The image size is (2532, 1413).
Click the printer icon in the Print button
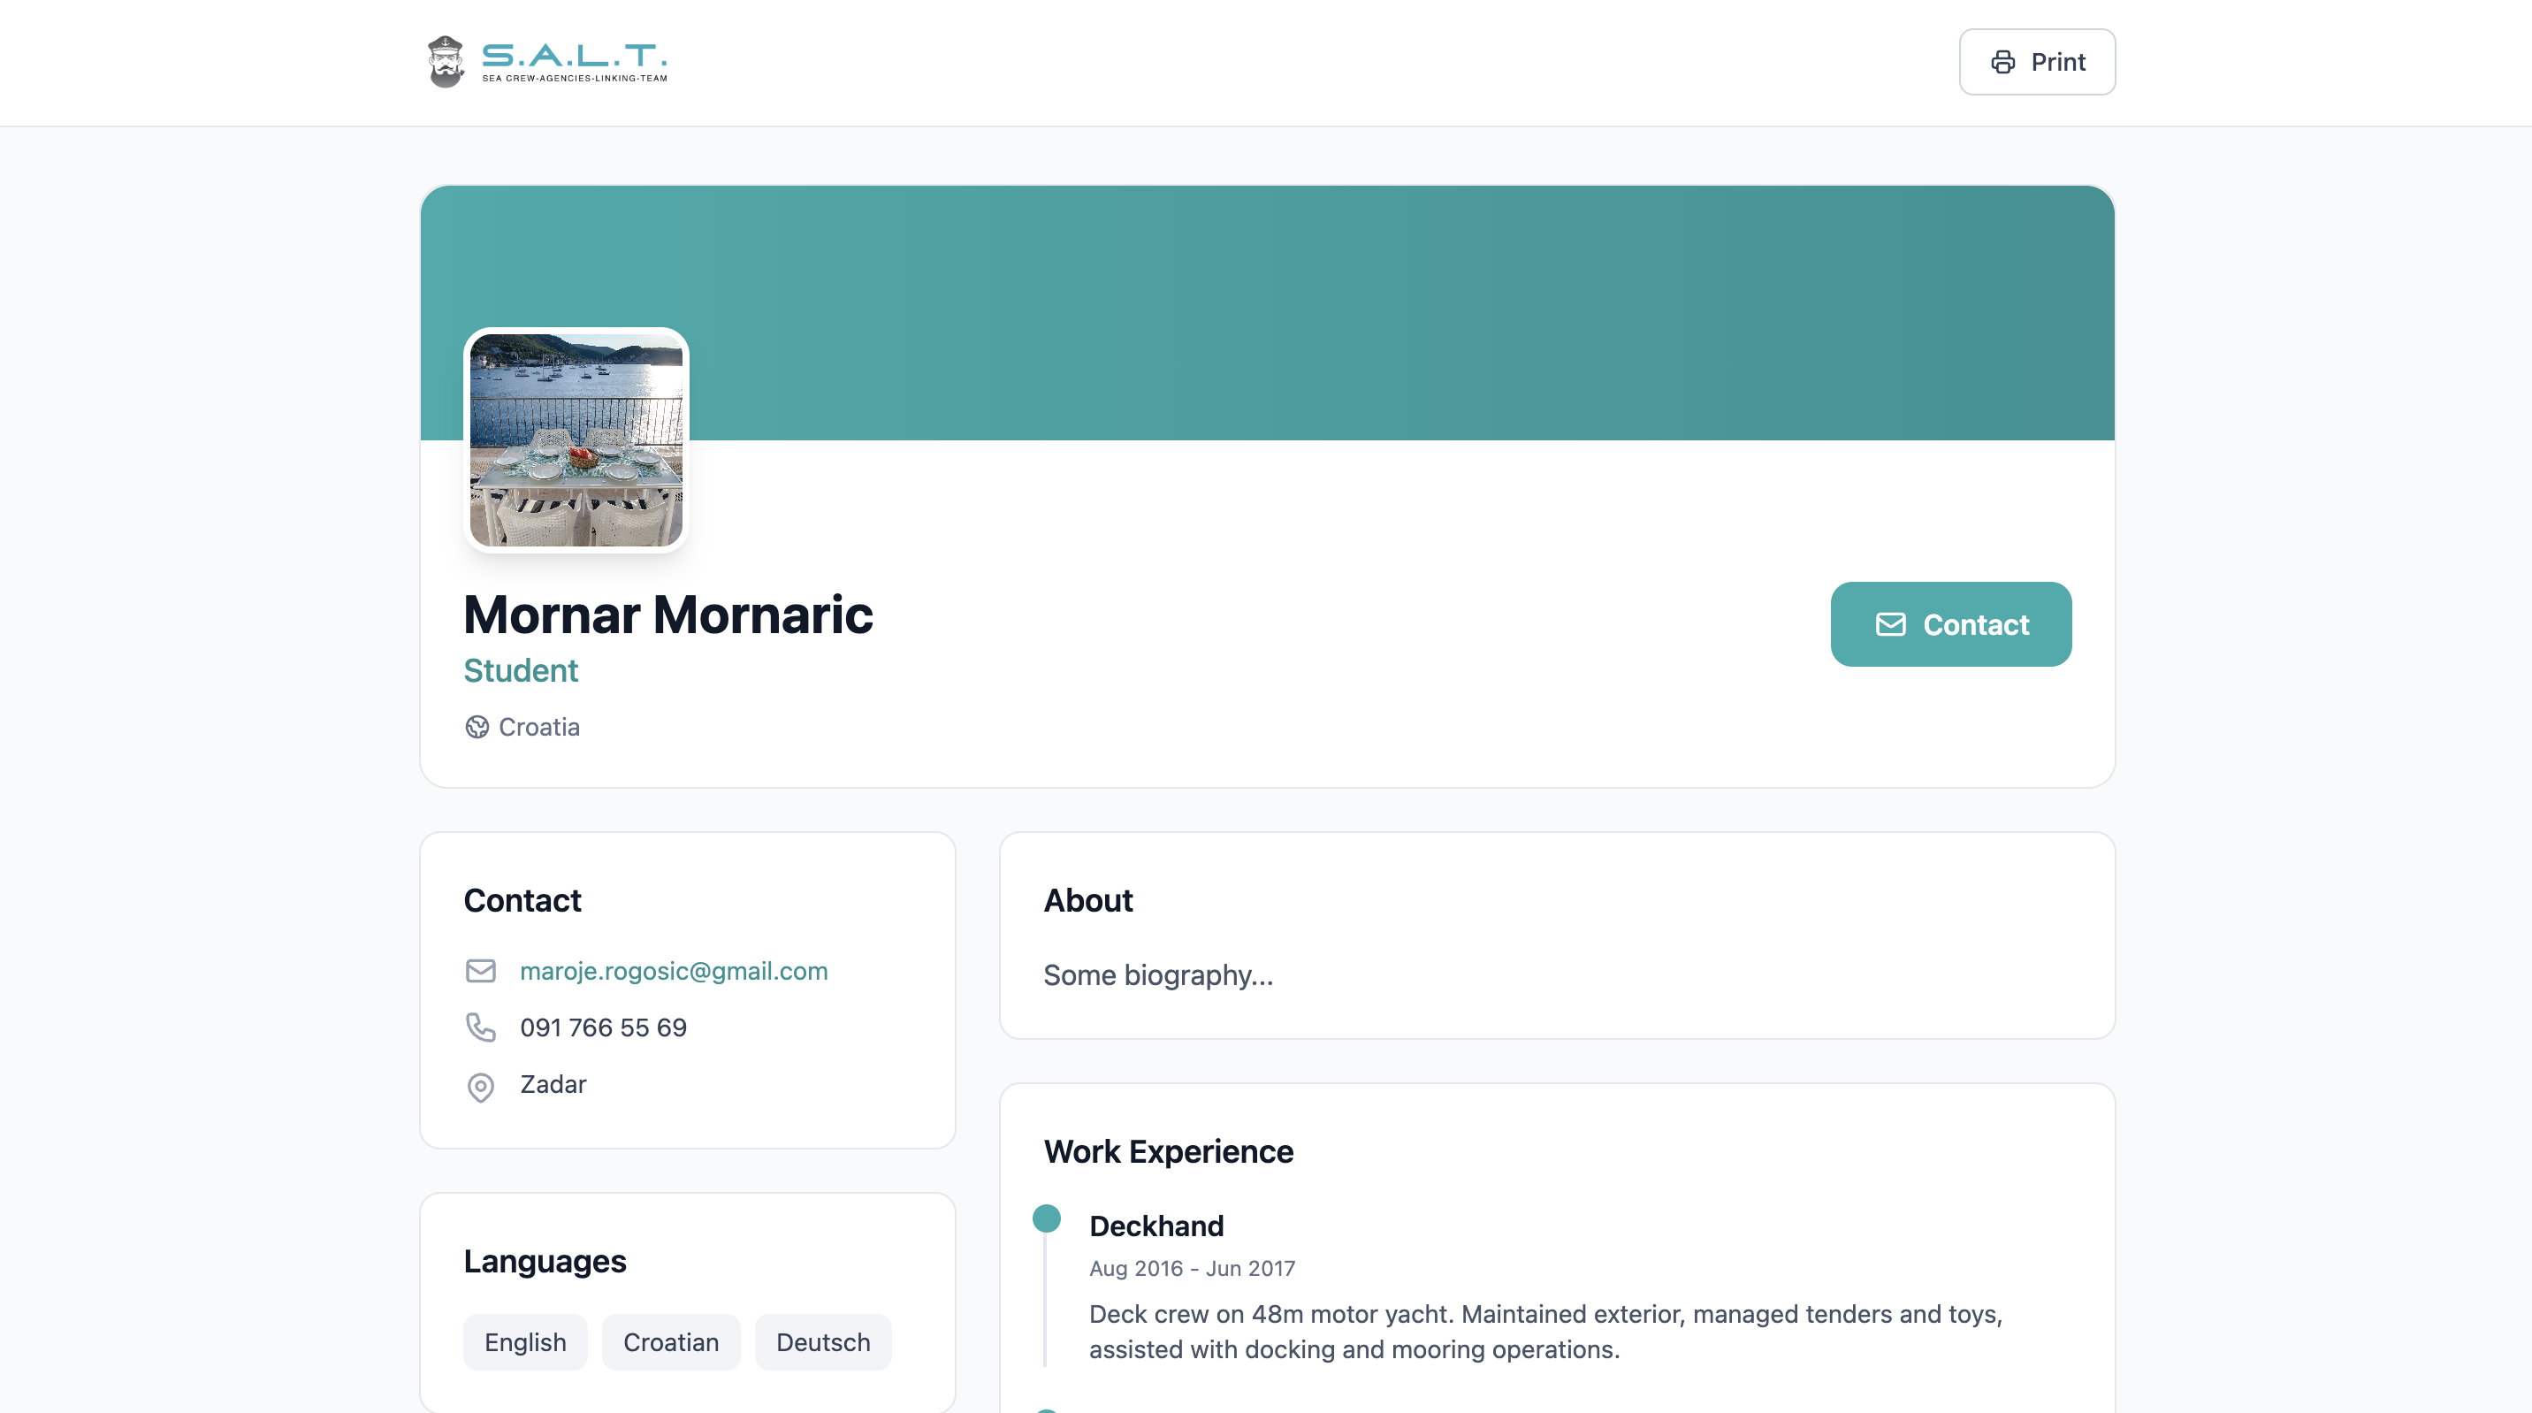[x=2003, y=62]
